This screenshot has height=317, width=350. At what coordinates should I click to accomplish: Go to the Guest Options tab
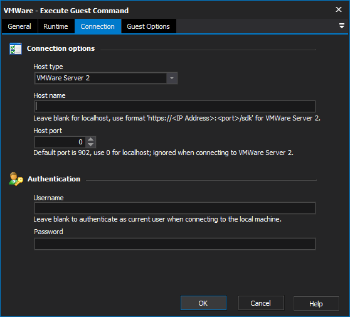pyautogui.click(x=149, y=26)
